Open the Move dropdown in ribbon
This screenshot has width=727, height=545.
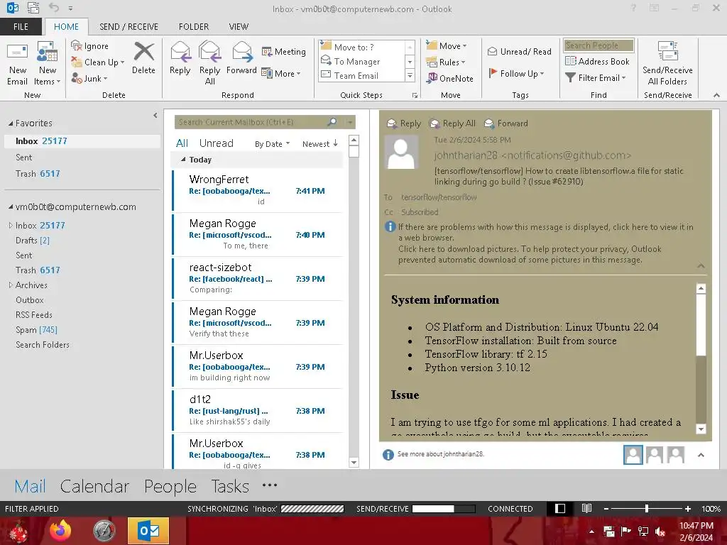click(447, 45)
